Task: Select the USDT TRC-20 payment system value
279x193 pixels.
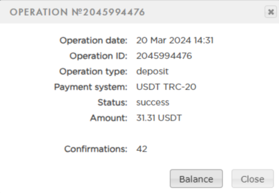Action: coord(166,87)
